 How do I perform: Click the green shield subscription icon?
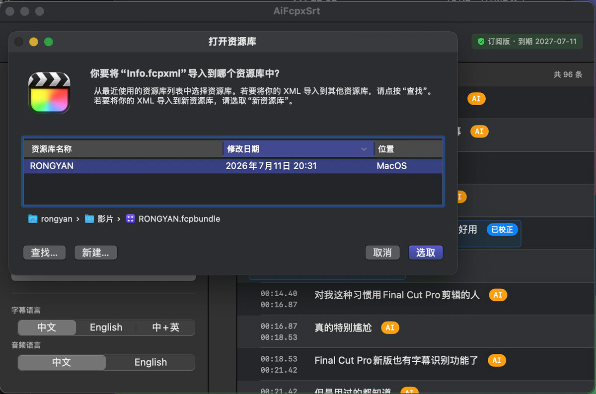pos(481,42)
